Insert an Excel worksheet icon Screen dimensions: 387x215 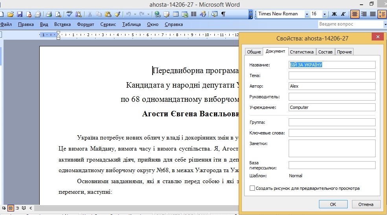185,14
